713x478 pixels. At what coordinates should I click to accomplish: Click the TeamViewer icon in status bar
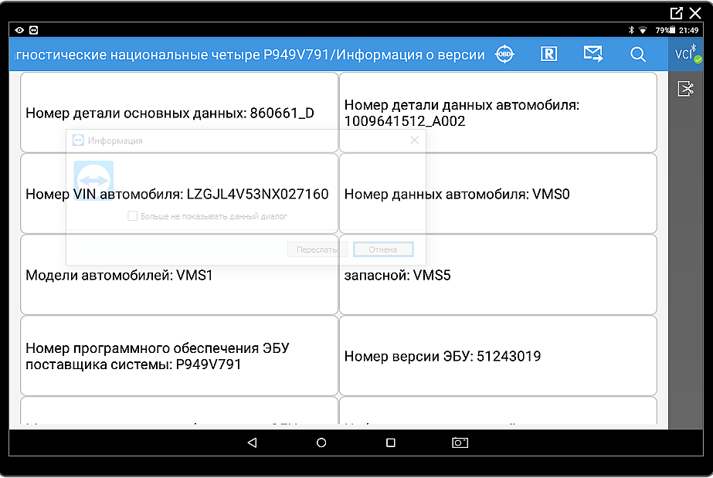coord(33,30)
